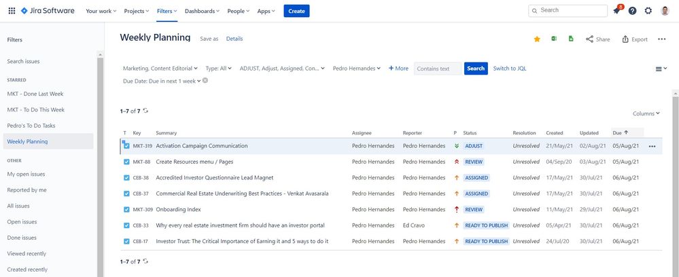Viewport: 679px width, 277px height.
Task: Click the issue type checkbox for CEB-33
Action: [126, 225]
